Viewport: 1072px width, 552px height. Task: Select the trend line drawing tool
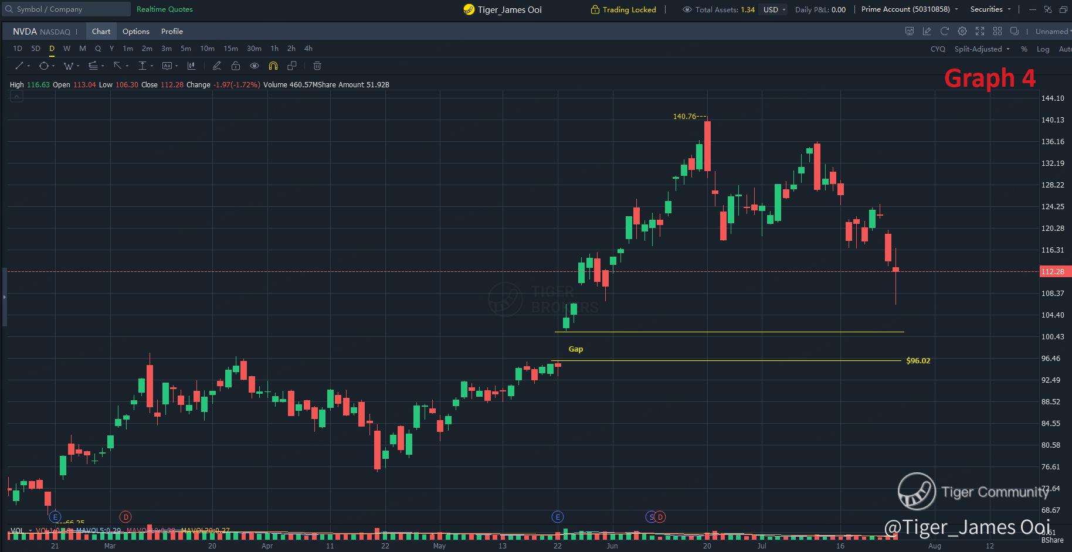pyautogui.click(x=19, y=66)
